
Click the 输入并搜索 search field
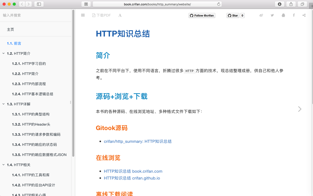[x=35, y=15]
